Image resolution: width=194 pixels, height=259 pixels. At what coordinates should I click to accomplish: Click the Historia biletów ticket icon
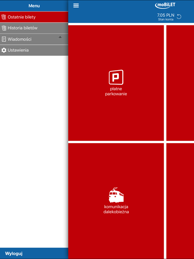click(x=4, y=28)
